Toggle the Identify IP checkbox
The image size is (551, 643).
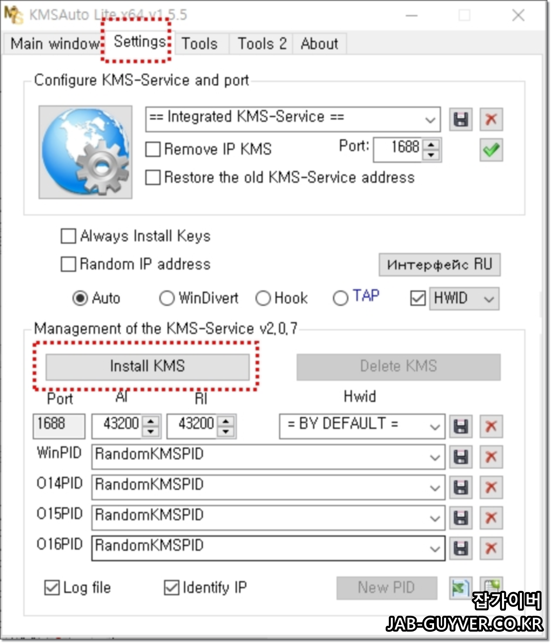(171, 588)
